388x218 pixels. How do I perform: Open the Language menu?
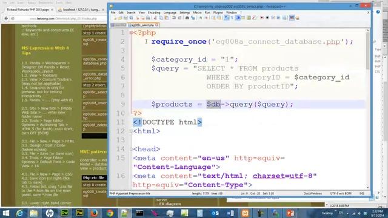tap(170, 13)
